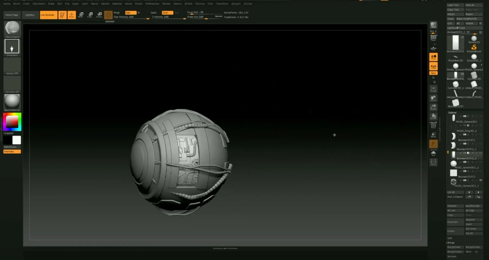Click the Duplicate subtool button
This screenshot has width=489, height=260.
(x=455, y=222)
